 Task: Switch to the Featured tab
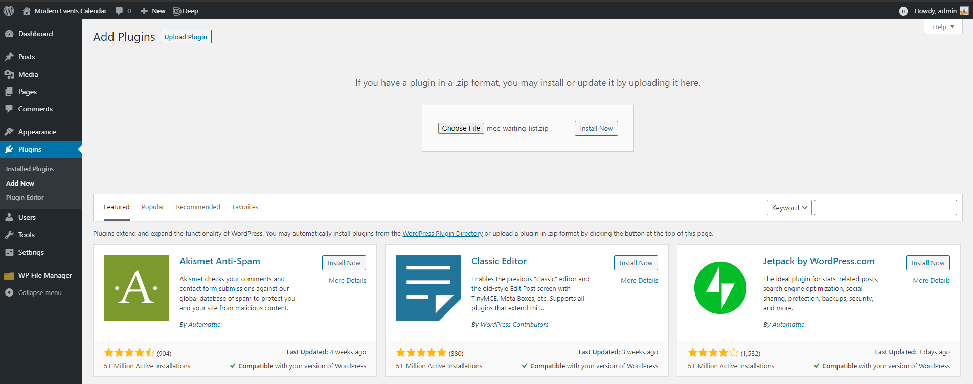coord(117,207)
